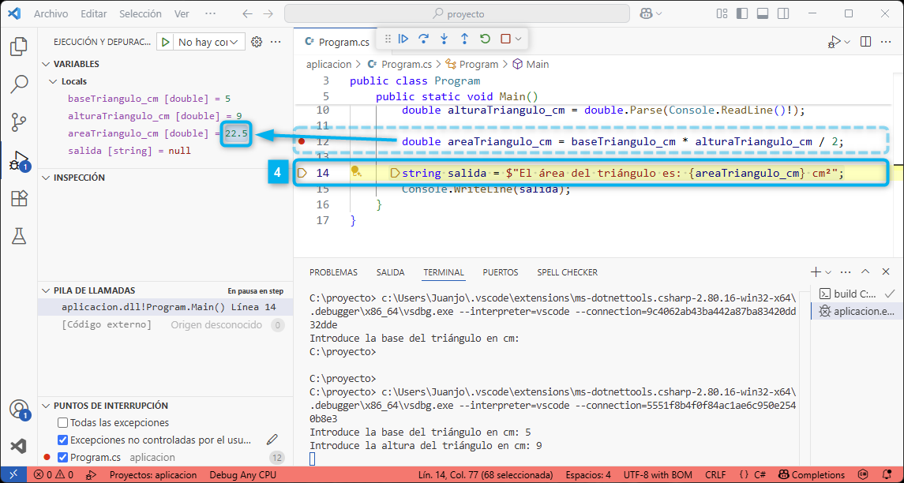Click Step Over in debug toolbar

(x=424, y=39)
